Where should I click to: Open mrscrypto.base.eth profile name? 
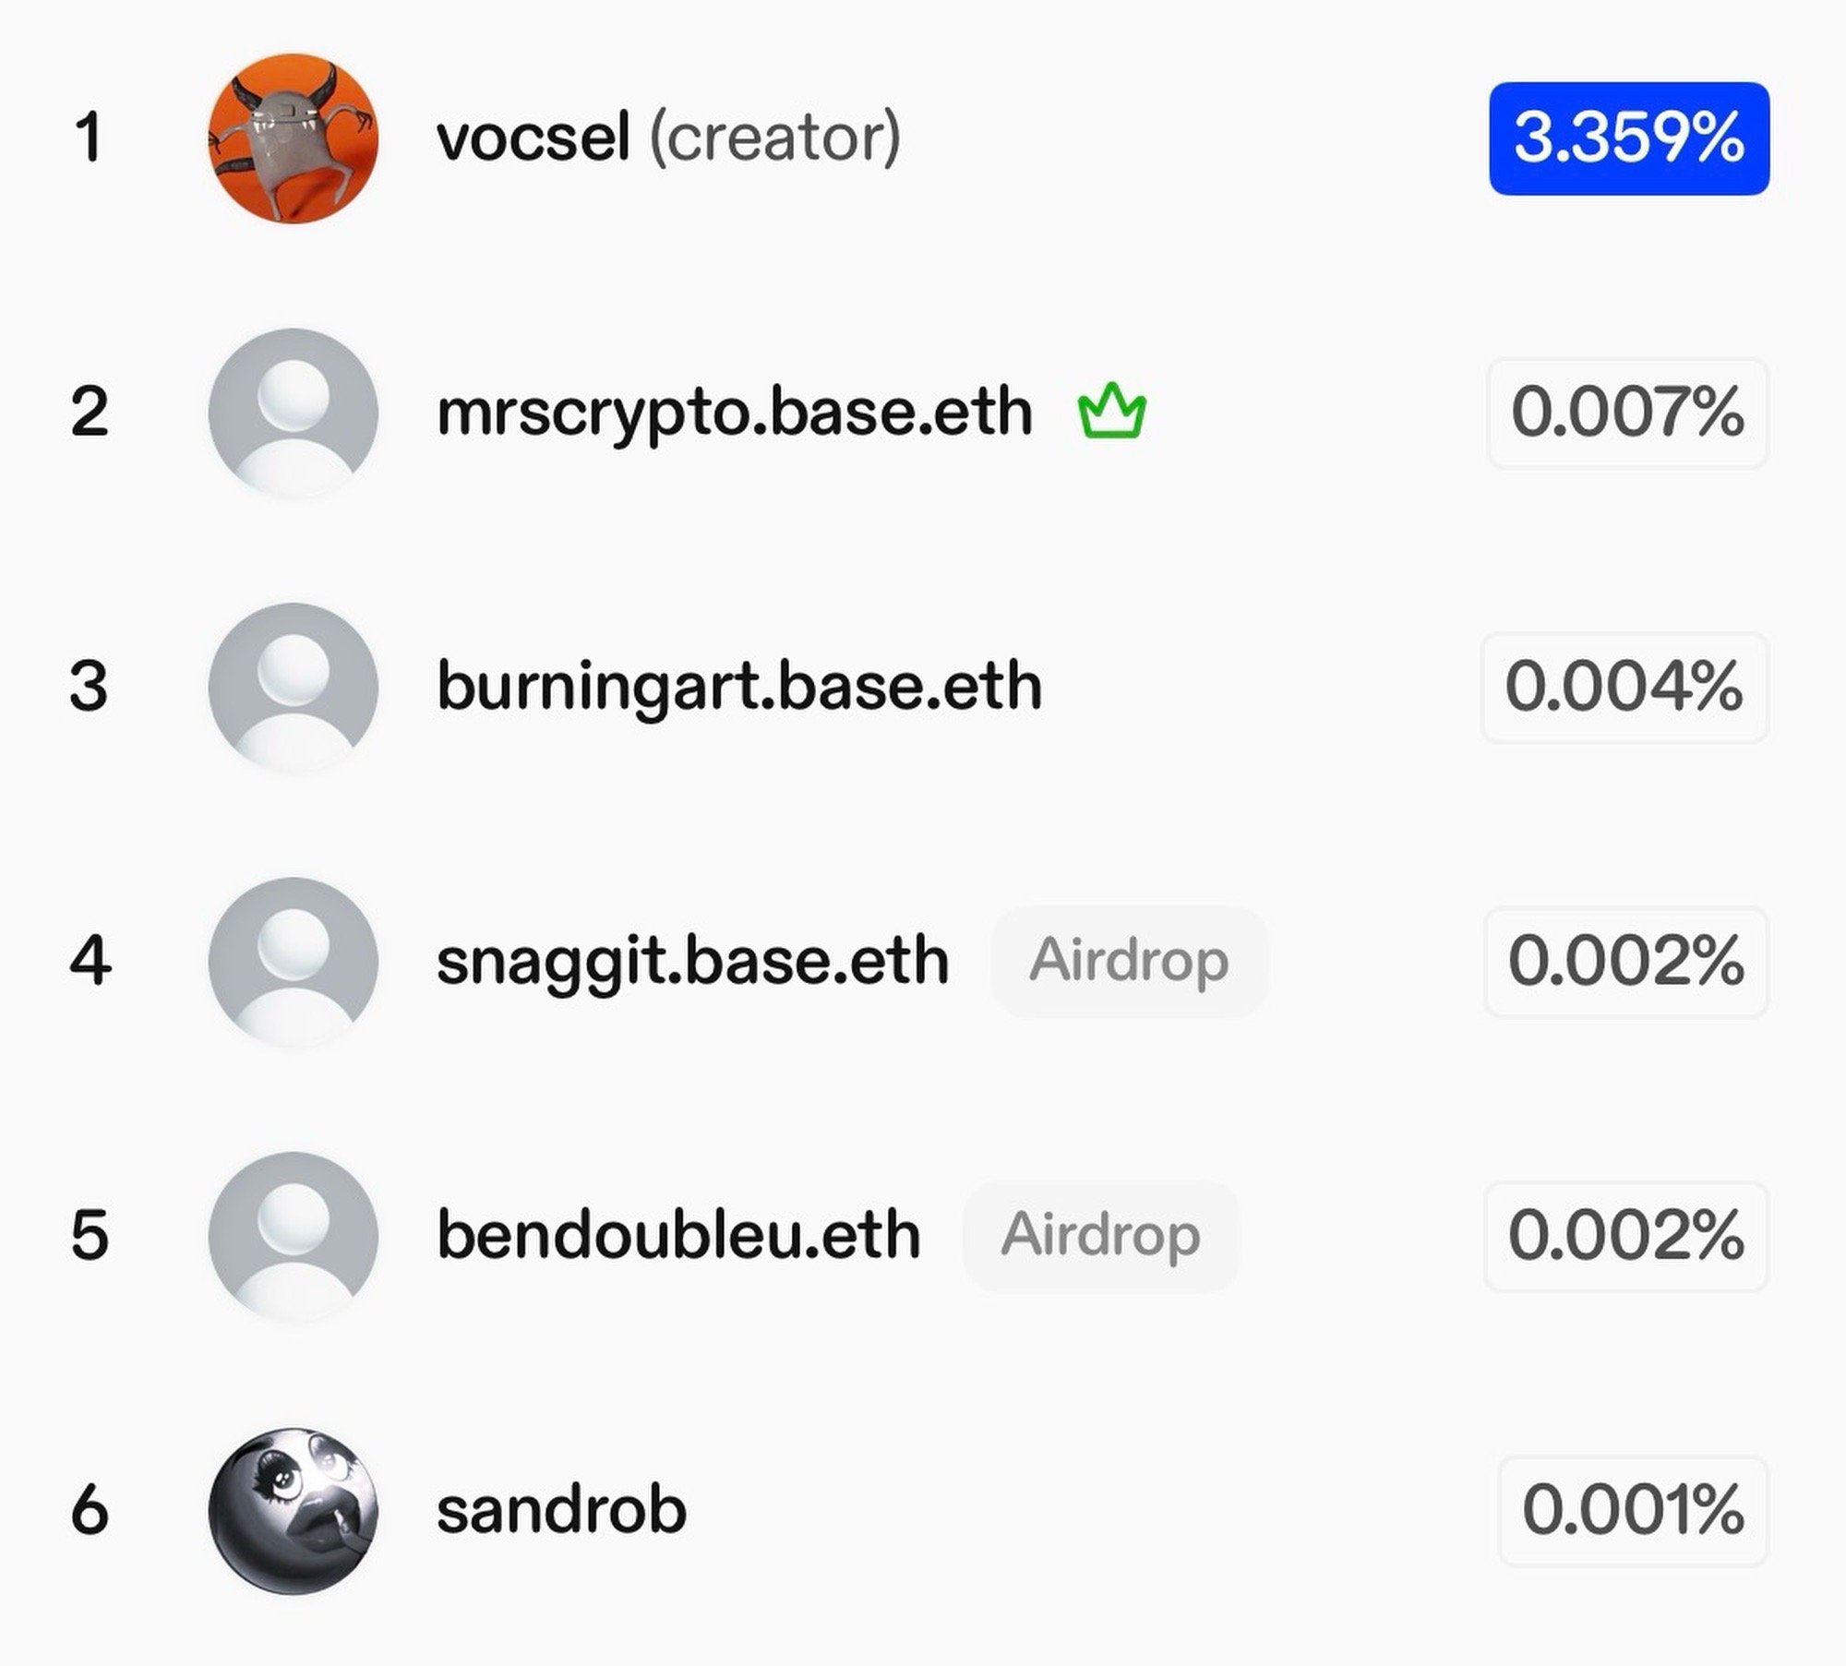735,414
